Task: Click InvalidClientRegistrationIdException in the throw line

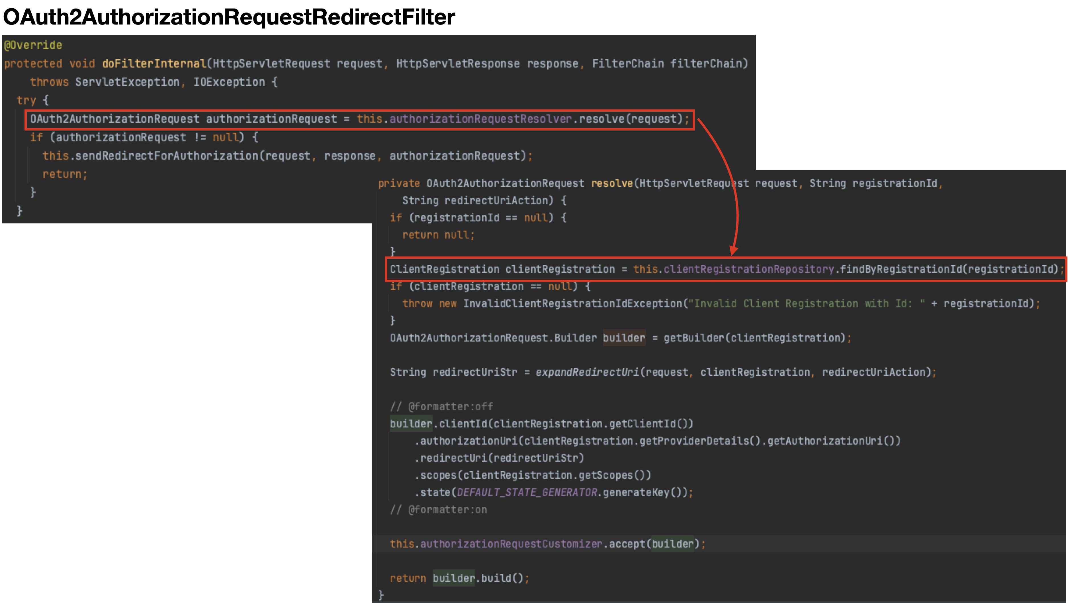Action: (572, 303)
